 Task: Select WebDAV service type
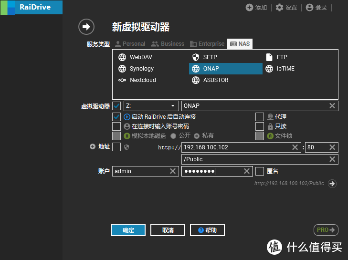(x=135, y=57)
